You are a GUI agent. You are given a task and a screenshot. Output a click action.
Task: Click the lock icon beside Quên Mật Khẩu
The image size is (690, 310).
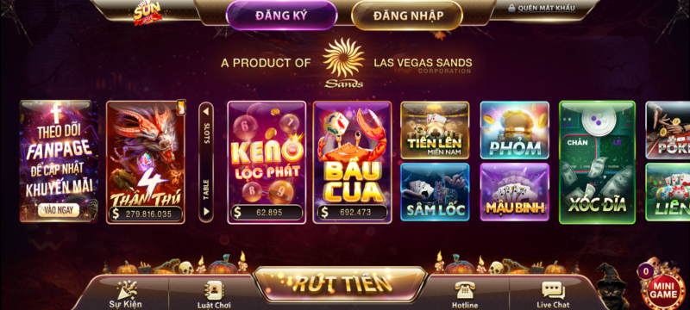511,8
